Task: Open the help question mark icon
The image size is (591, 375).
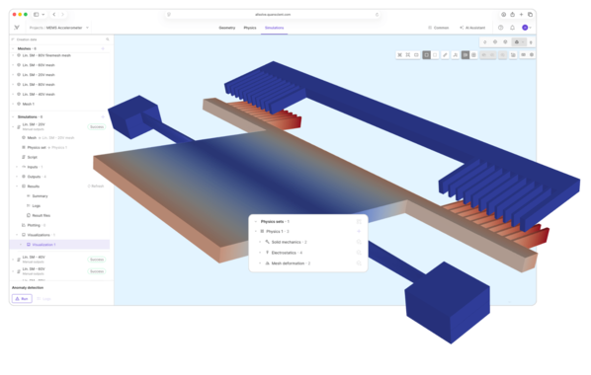Action: click(500, 28)
